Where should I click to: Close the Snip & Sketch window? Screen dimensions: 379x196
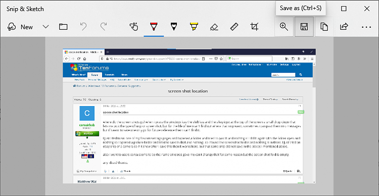[x=367, y=9]
